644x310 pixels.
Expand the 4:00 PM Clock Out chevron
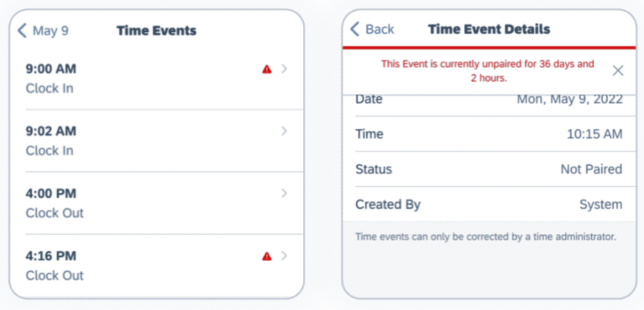[284, 194]
